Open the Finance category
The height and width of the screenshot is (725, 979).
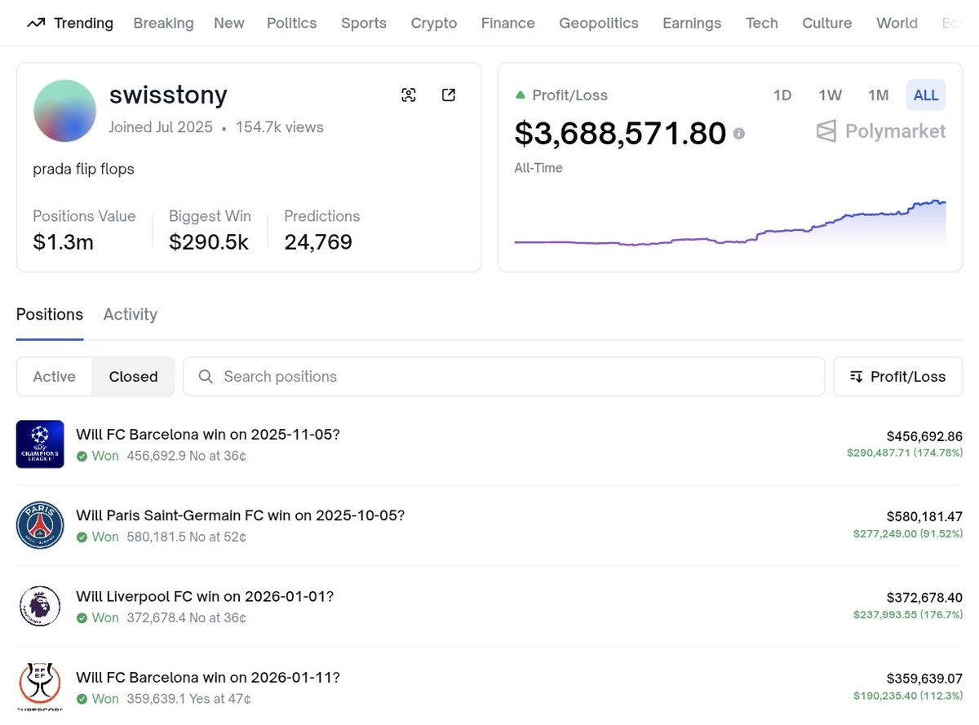pyautogui.click(x=508, y=23)
